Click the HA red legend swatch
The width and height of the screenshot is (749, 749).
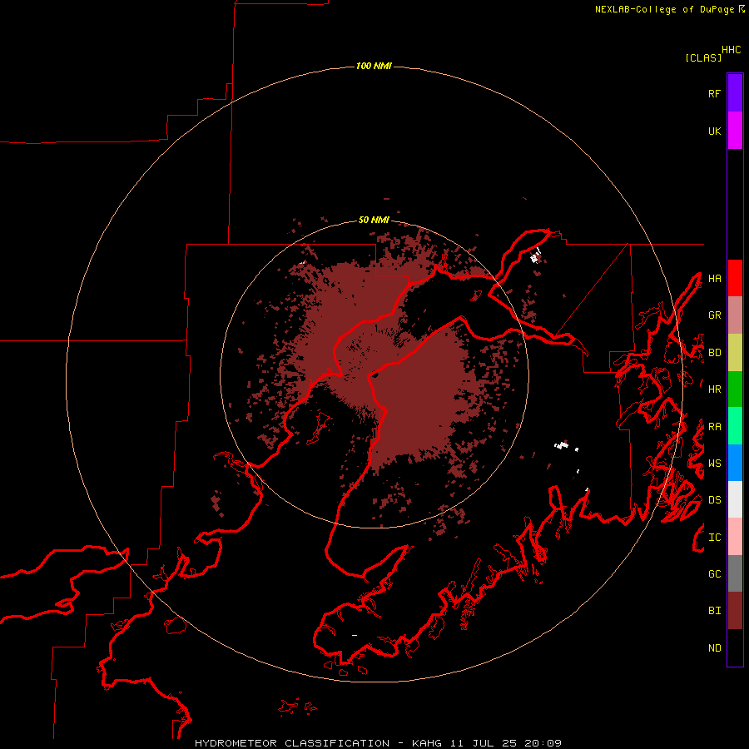click(x=735, y=278)
